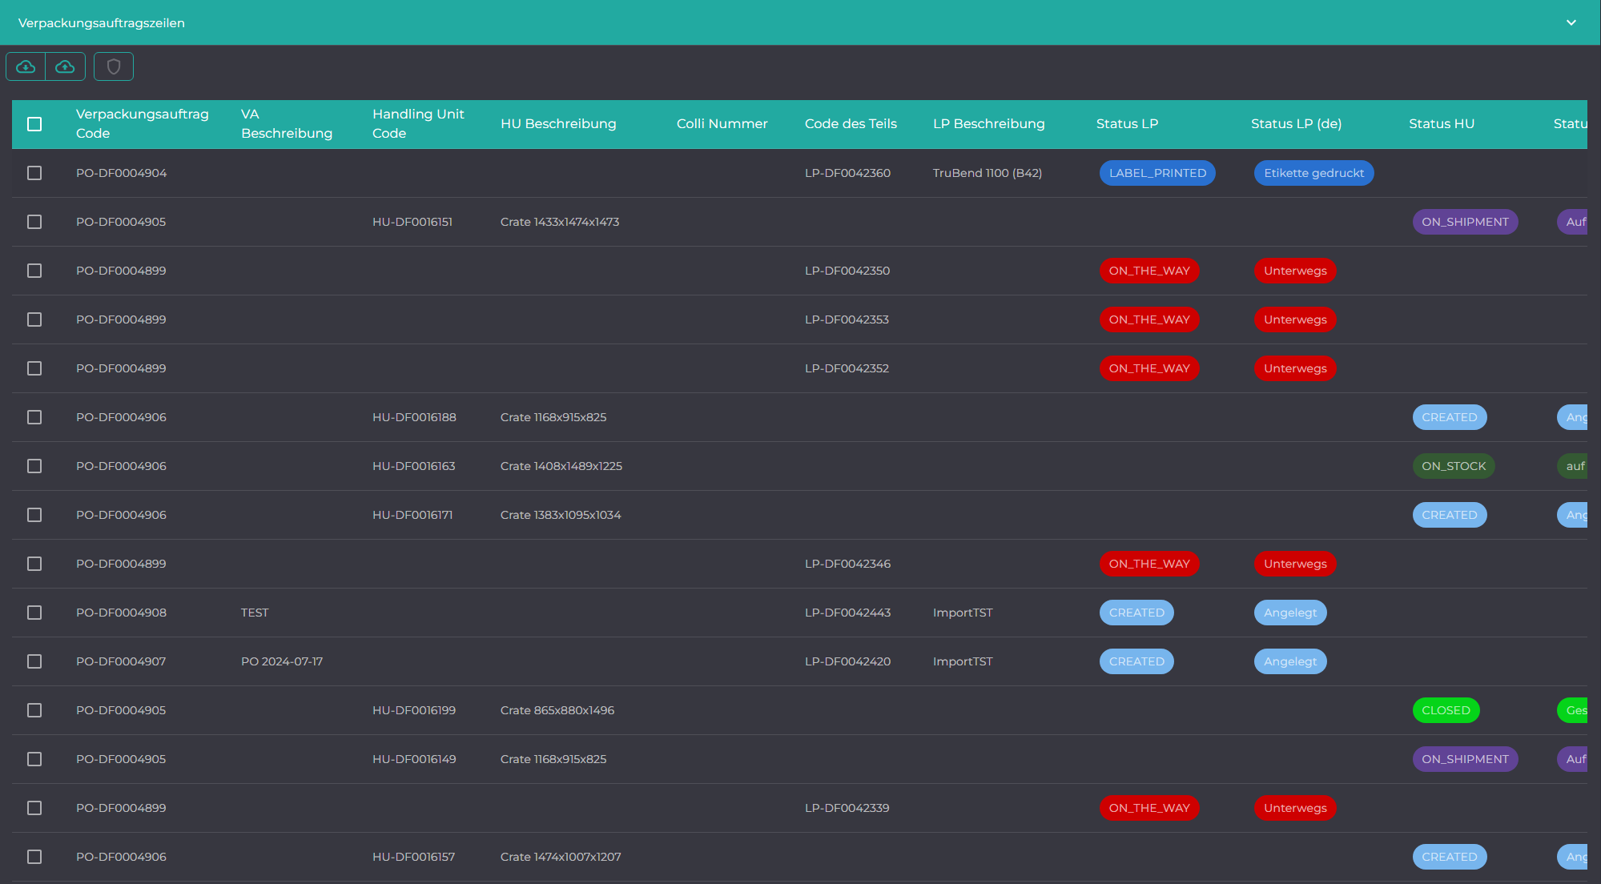Image resolution: width=1601 pixels, height=884 pixels.
Task: Toggle the select-all header checkbox
Action: click(x=34, y=124)
